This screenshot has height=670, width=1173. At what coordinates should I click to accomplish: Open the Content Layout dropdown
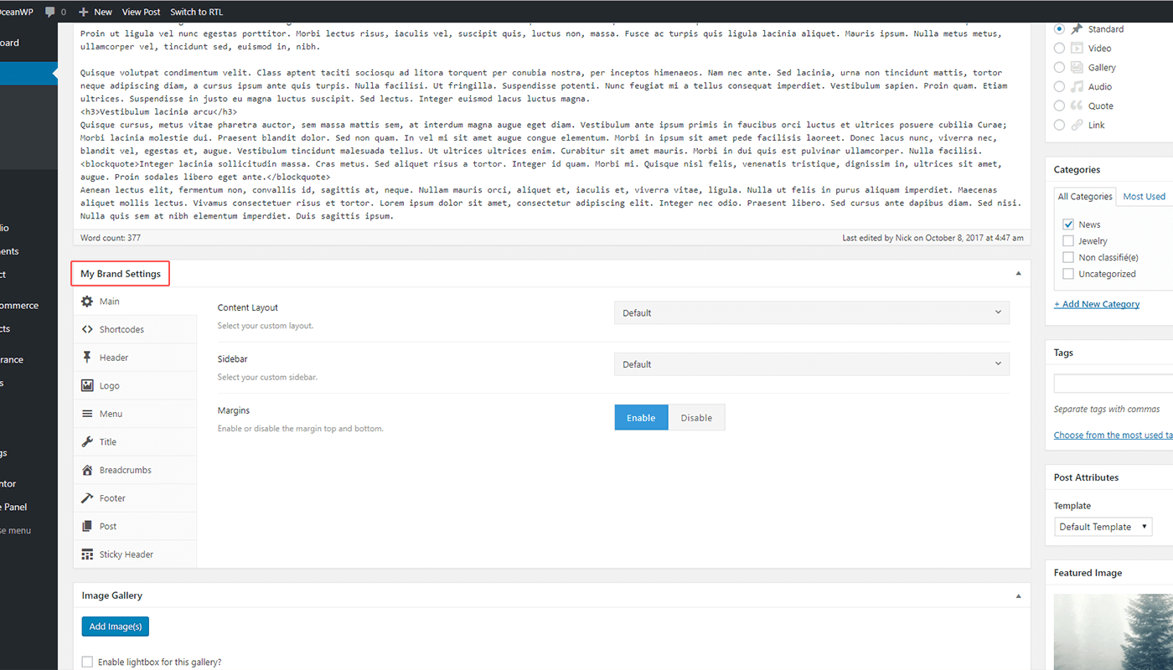[811, 313]
